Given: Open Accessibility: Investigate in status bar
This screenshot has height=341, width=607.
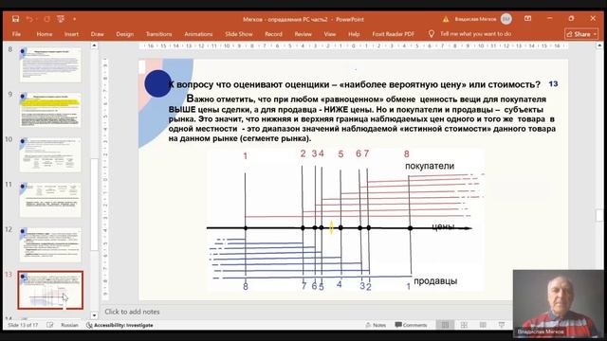Looking at the screenshot, I should (x=120, y=325).
